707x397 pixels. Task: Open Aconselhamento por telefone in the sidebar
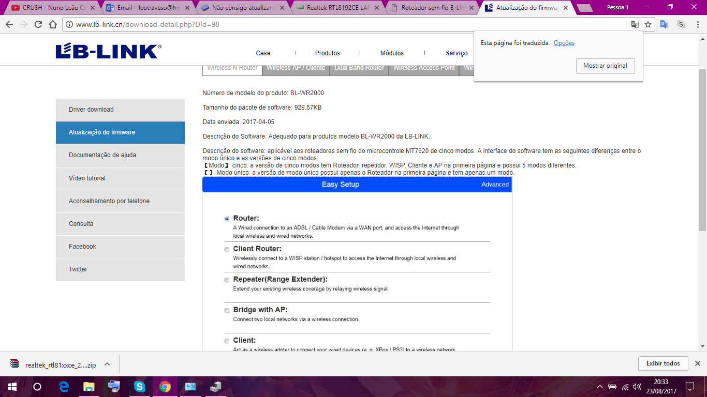(120, 201)
